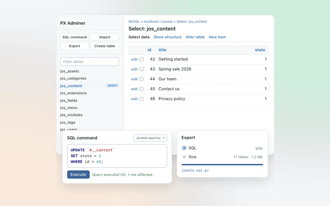Click the Contact us title cell
The image size is (330, 206).
[169, 89]
